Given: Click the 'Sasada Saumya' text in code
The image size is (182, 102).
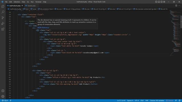Looking at the screenshot, I should click(x=86, y=46).
